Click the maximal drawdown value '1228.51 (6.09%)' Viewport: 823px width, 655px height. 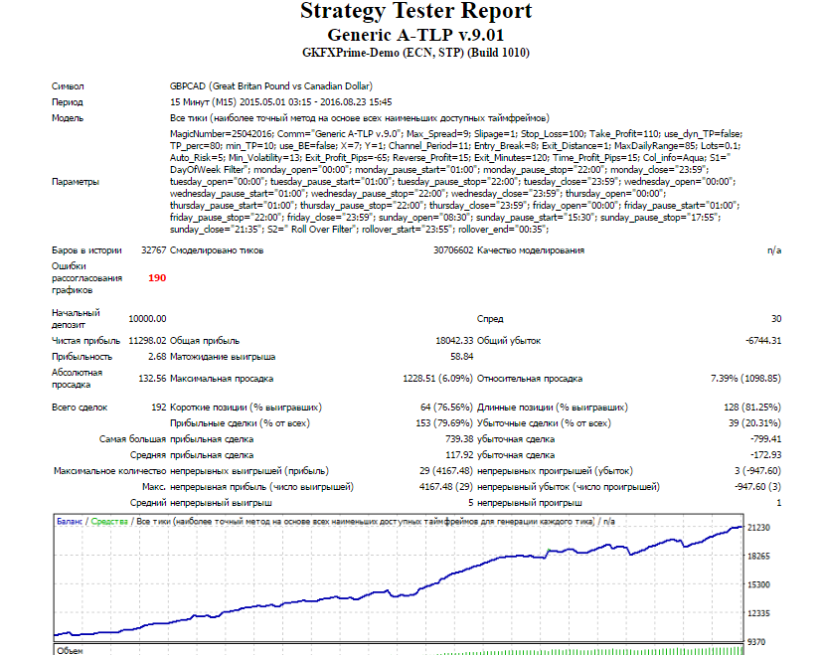[437, 379]
